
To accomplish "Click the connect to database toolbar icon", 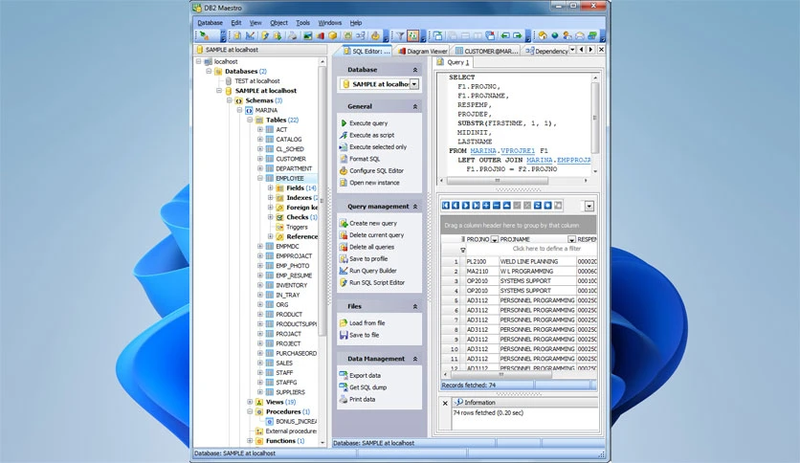I will [204, 35].
